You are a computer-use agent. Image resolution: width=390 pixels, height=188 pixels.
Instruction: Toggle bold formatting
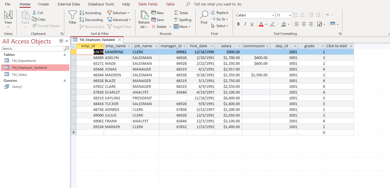238,24
